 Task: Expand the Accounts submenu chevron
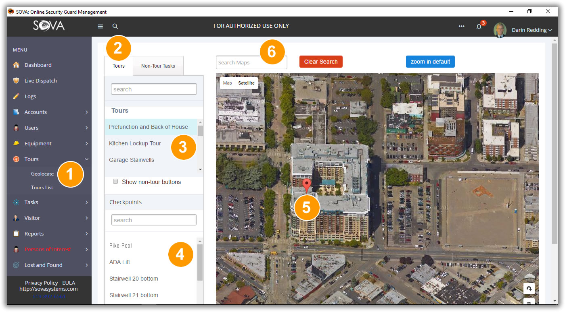86,112
